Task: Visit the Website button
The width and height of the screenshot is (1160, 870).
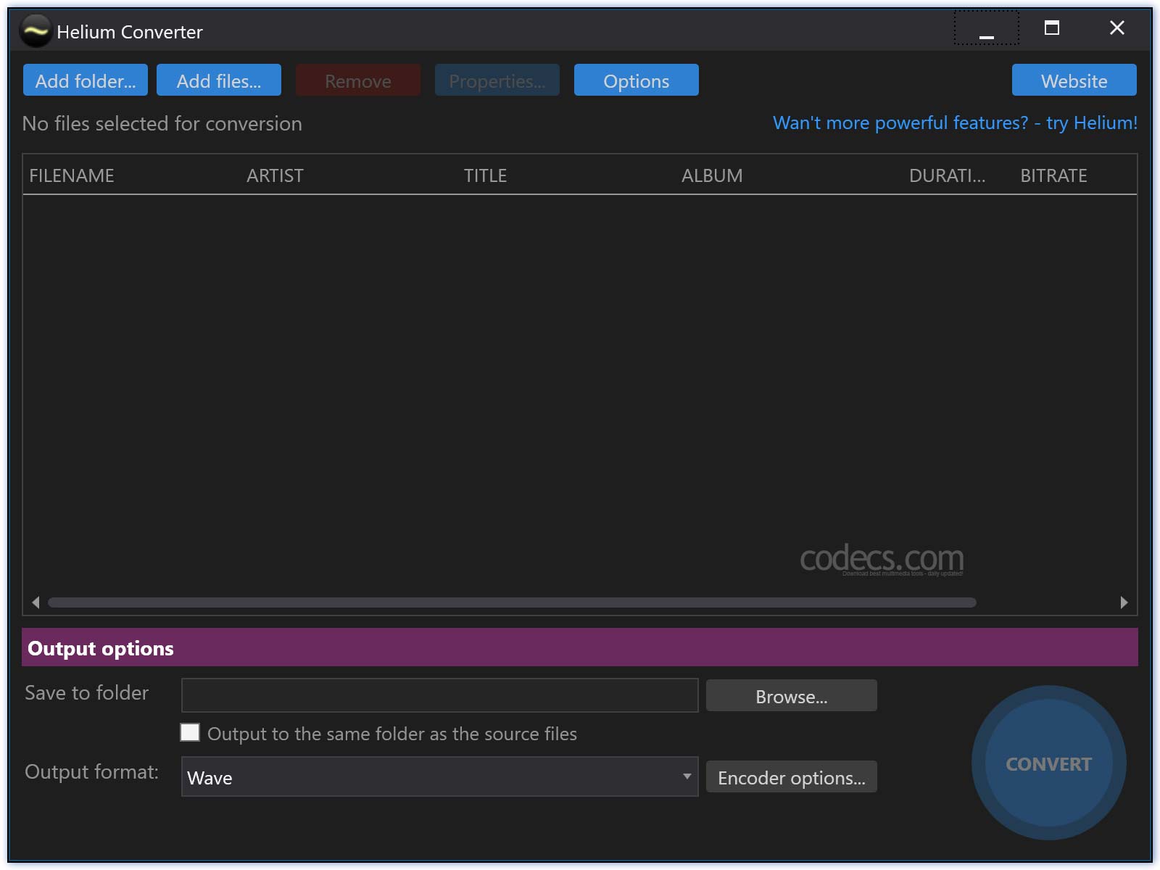Action: pos(1074,80)
